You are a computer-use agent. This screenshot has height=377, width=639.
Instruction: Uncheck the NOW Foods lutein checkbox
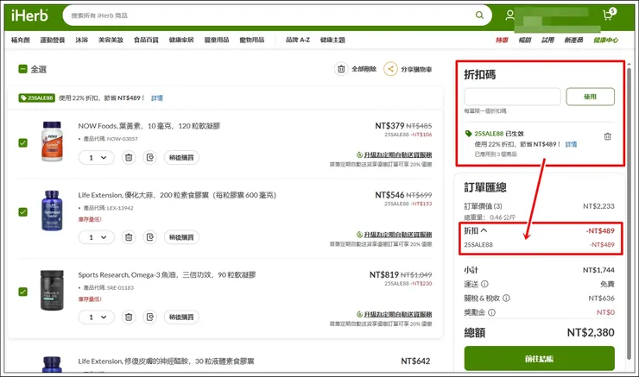pos(23,143)
